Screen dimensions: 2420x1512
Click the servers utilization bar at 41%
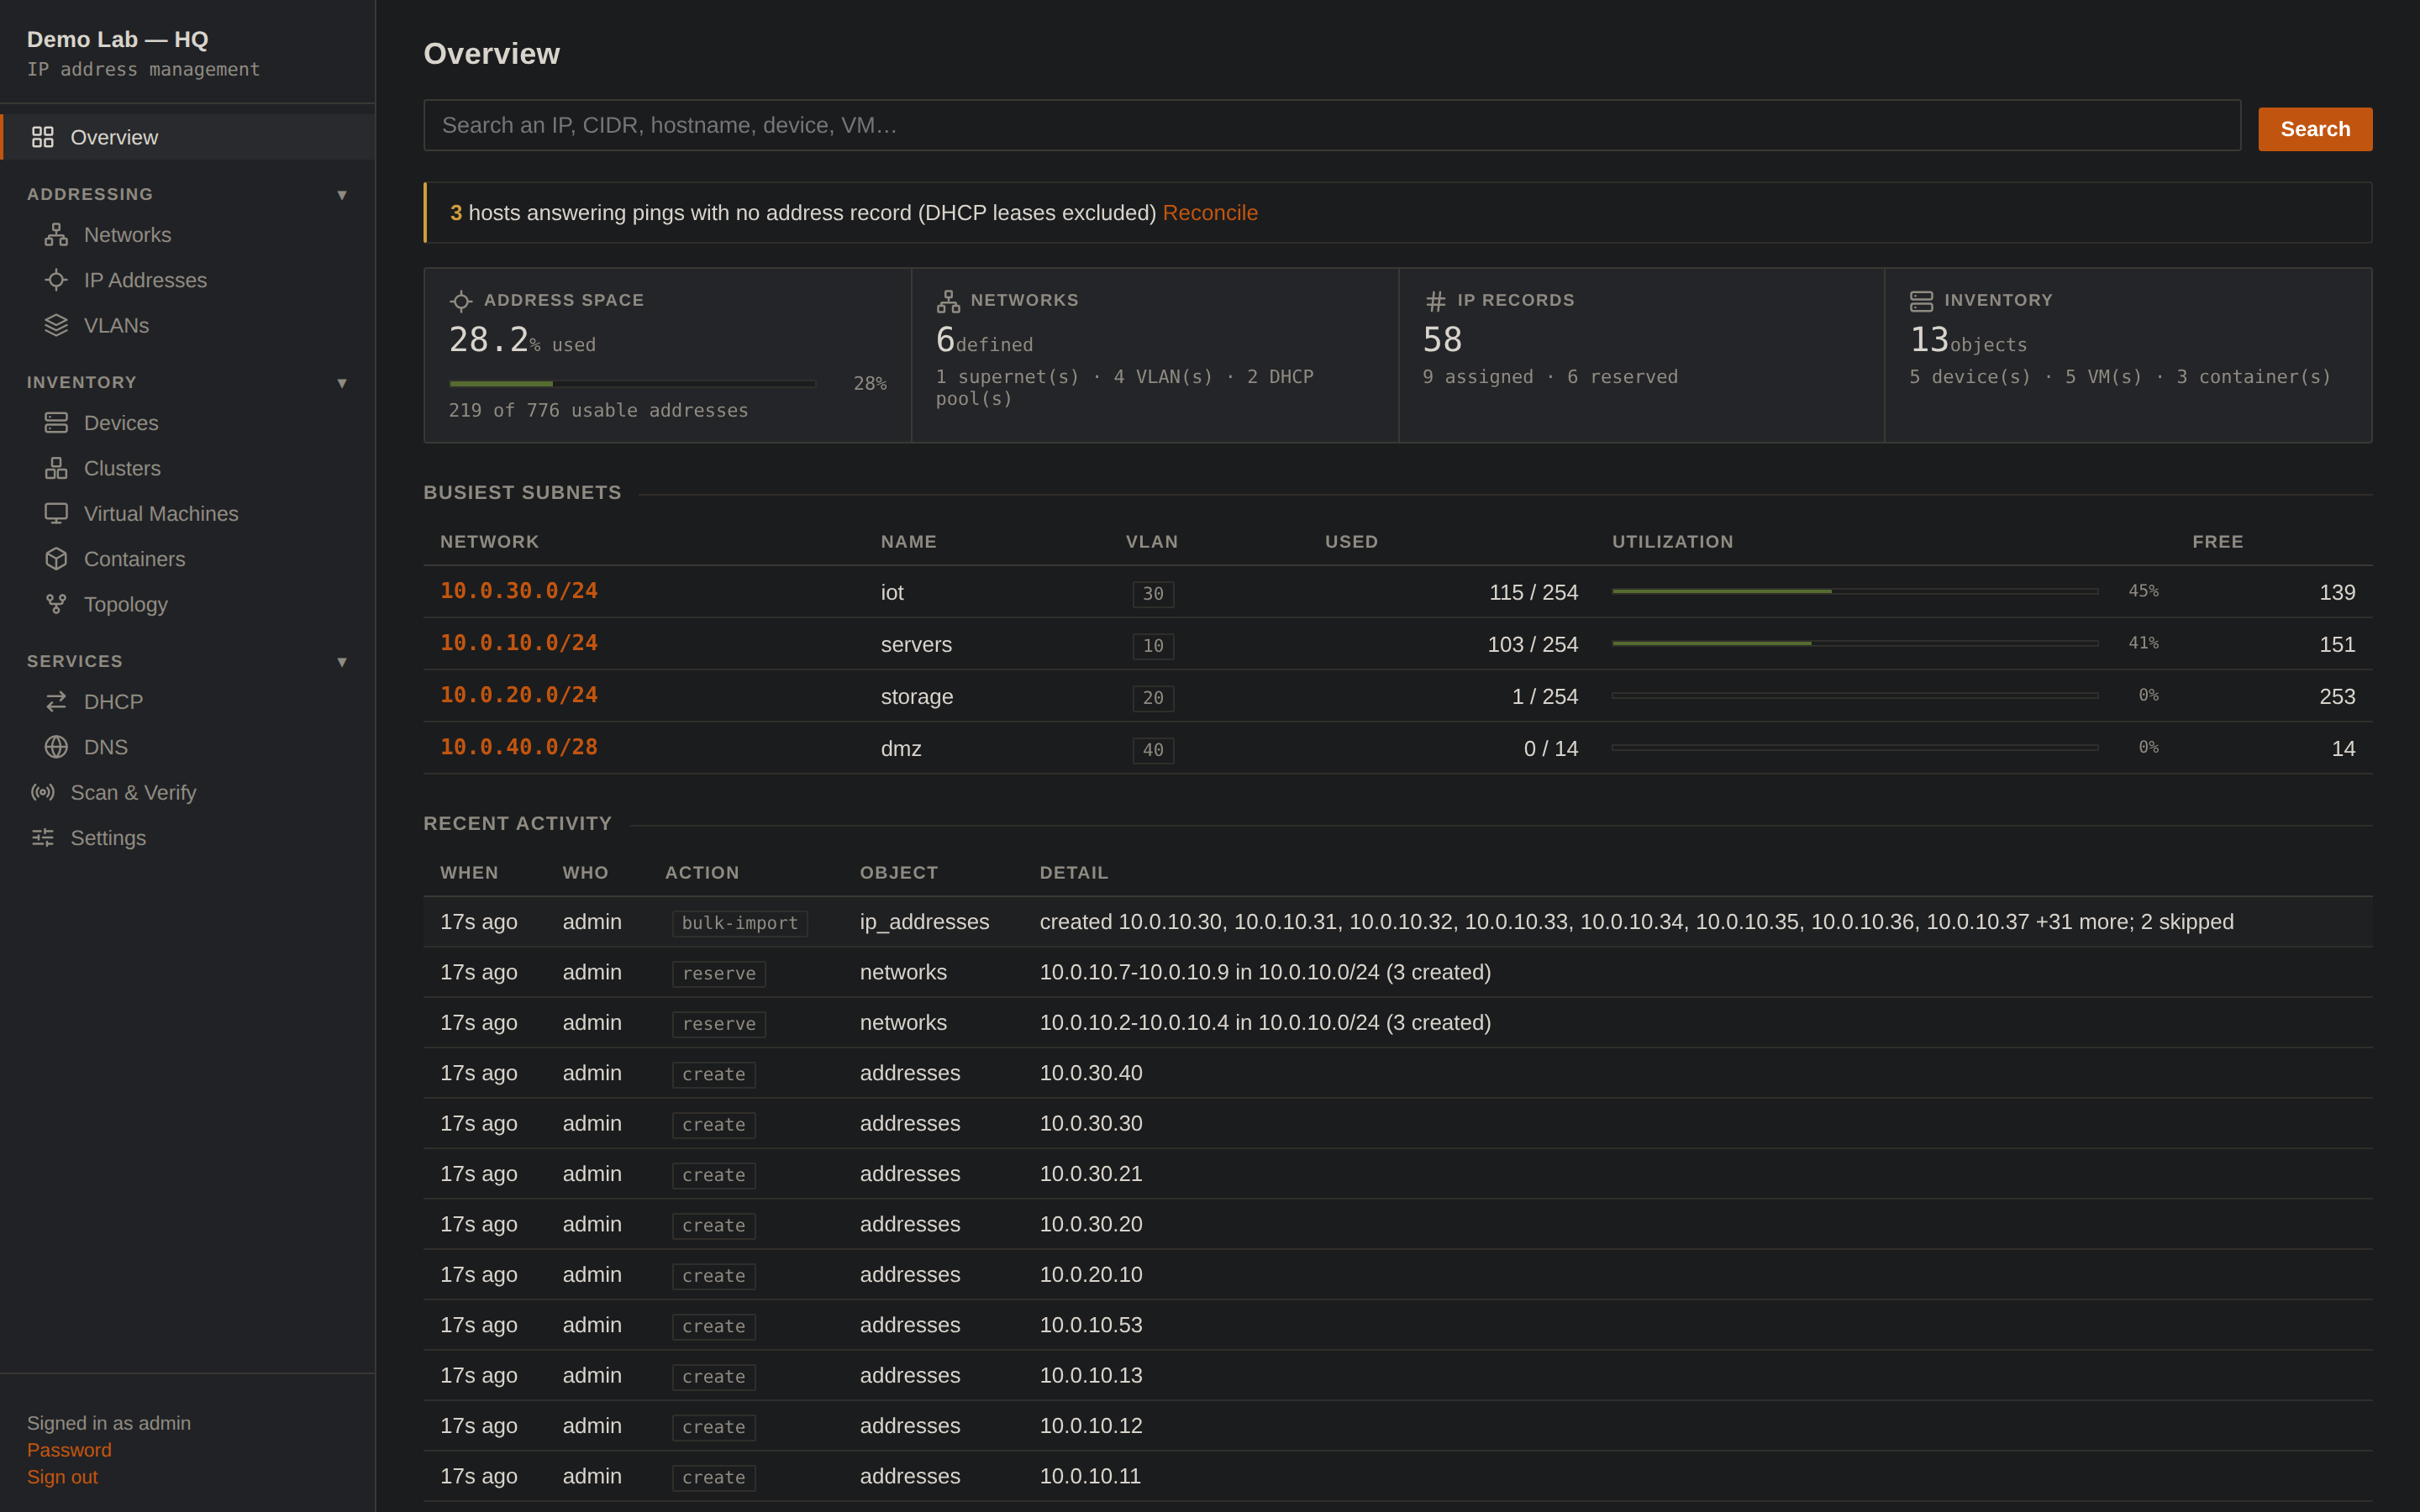(1855, 643)
